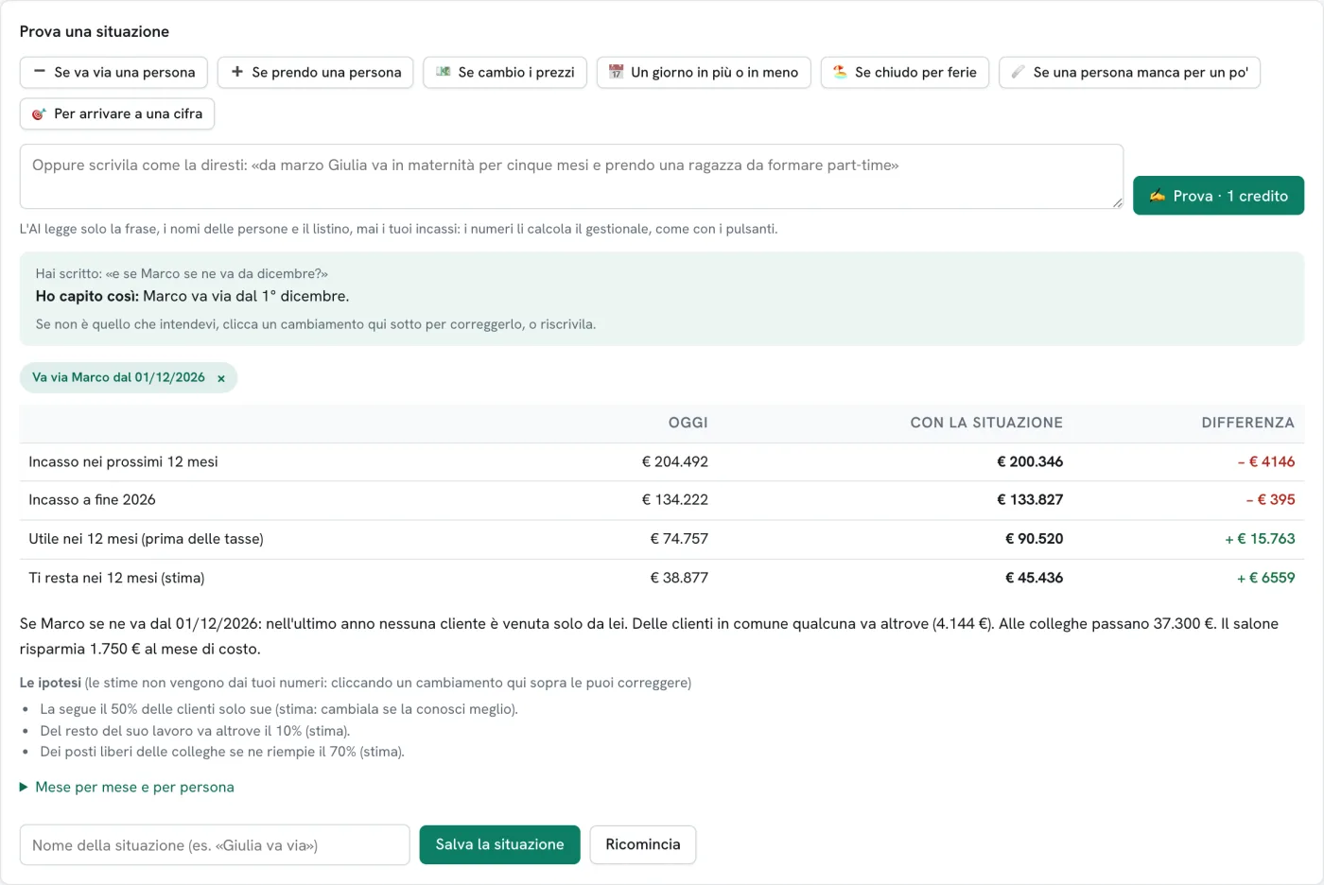The height and width of the screenshot is (885, 1324).
Task: Click the 'Se va via una persona' button text
Action: coord(125,72)
